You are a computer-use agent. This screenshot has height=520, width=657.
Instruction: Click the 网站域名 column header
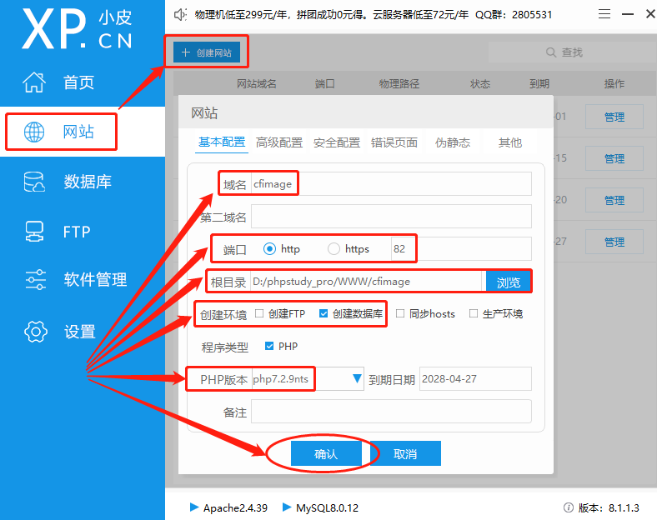click(x=257, y=83)
